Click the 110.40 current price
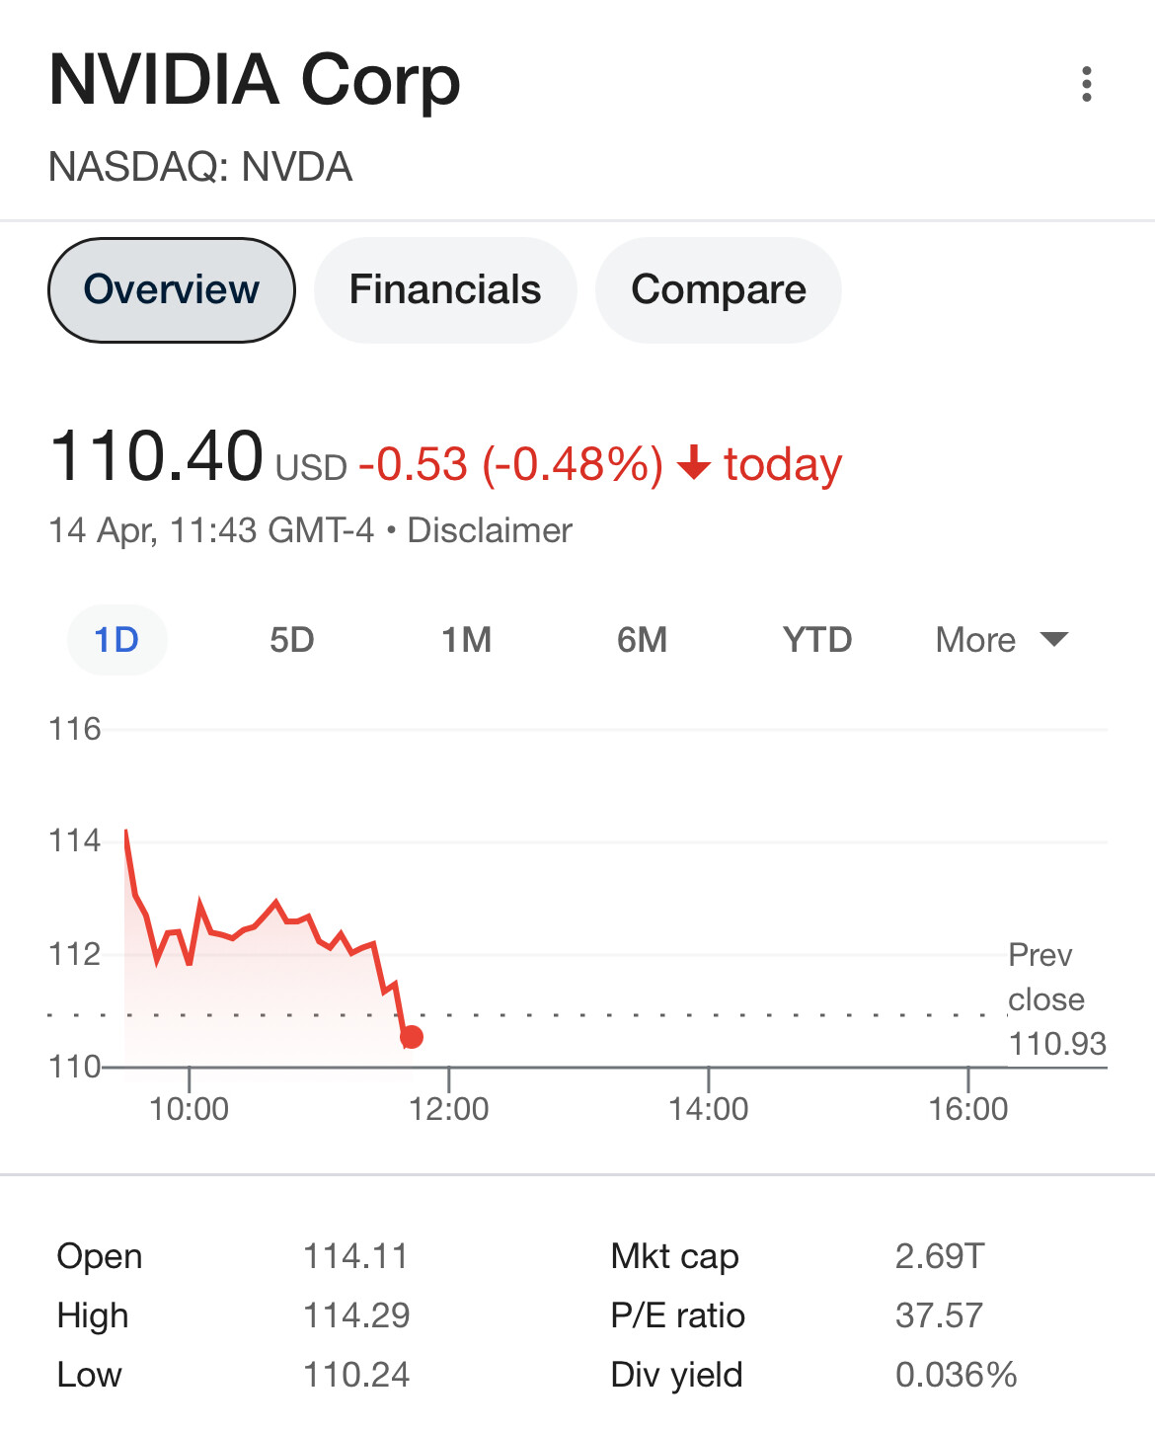The height and width of the screenshot is (1433, 1155). tap(156, 456)
